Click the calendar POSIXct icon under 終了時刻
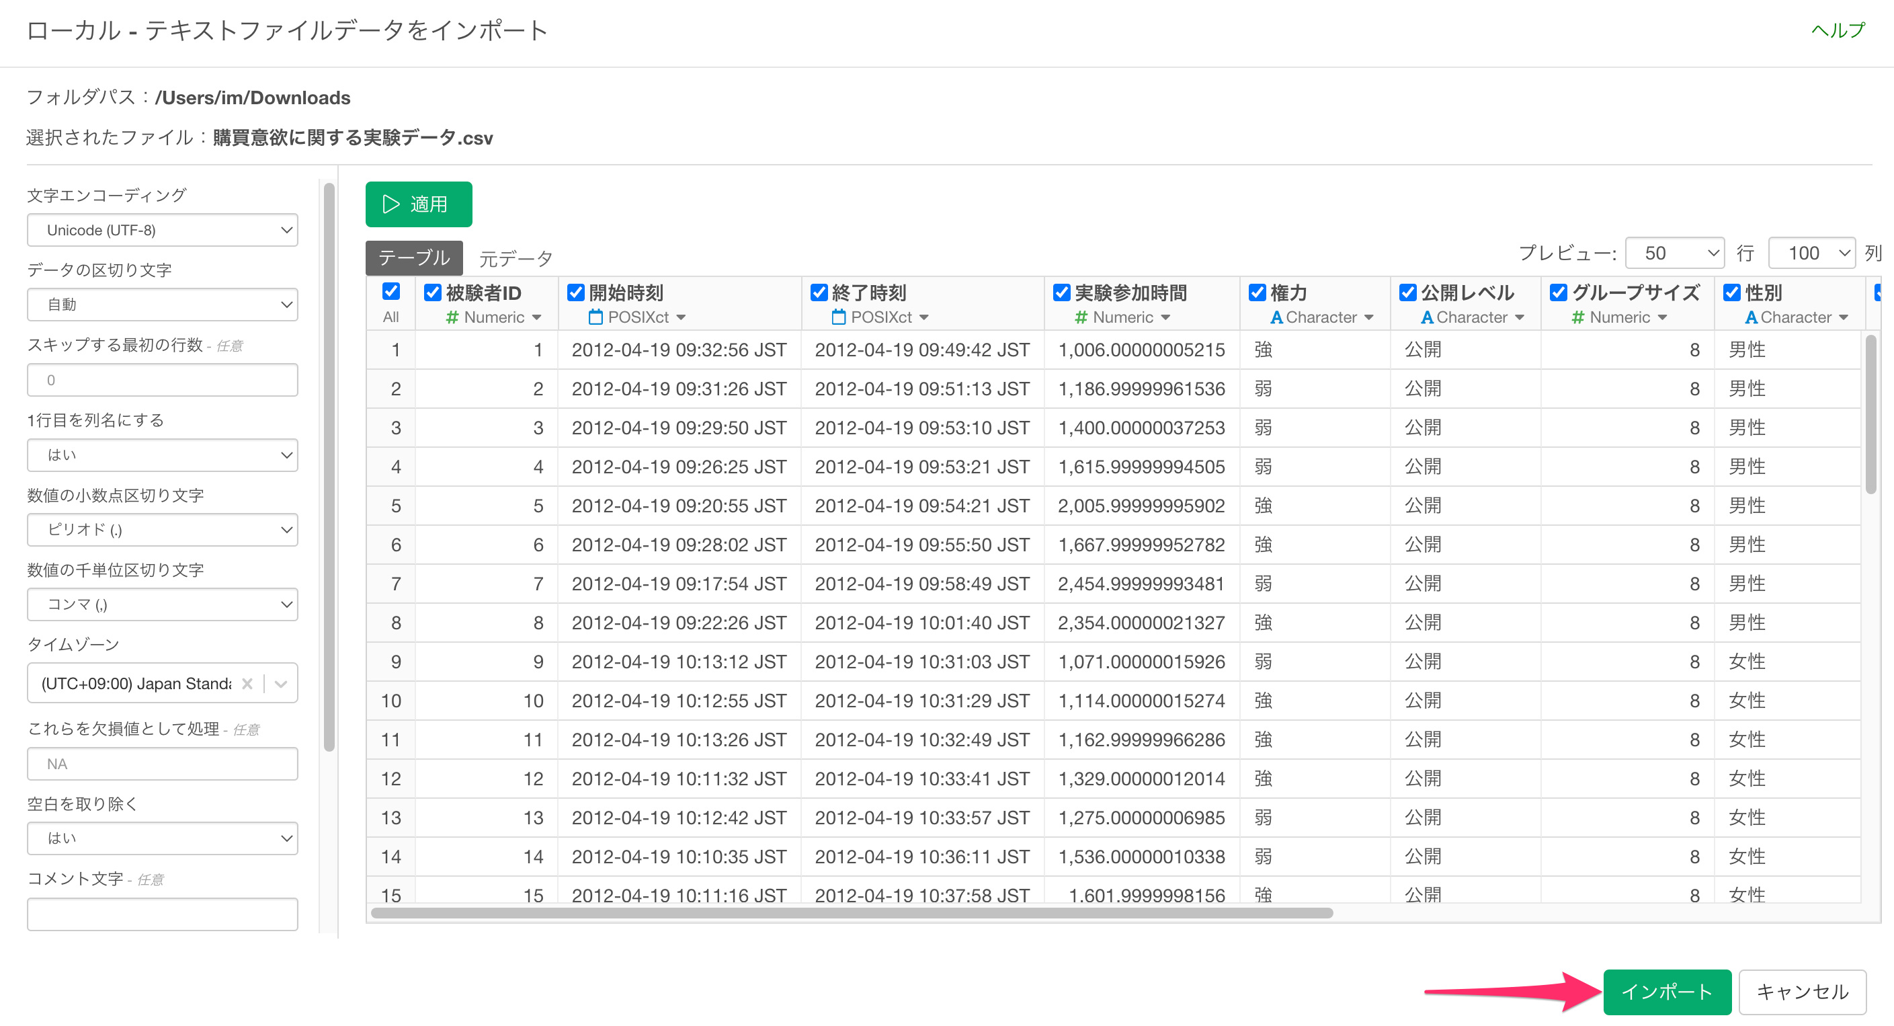1894x1026 pixels. [838, 318]
